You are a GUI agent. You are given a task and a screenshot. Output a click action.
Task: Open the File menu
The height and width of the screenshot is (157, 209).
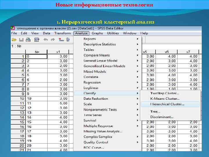(x=14, y=33)
